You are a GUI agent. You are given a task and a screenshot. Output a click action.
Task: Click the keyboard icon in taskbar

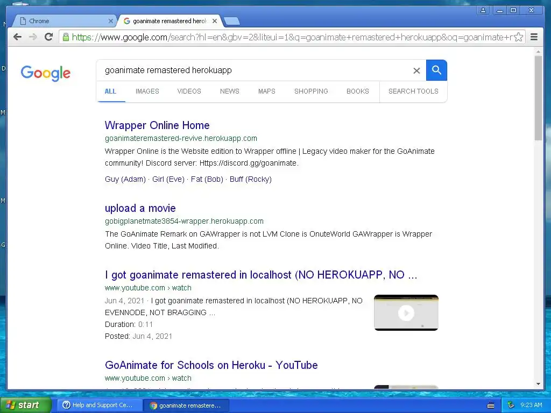491,405
